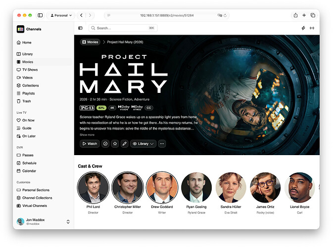
Task: Open the Personal profile dropdown in Safari
Action: [61, 15]
